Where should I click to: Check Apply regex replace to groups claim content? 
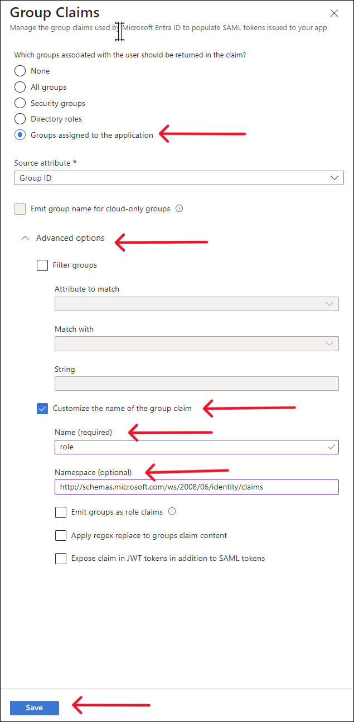(x=61, y=535)
